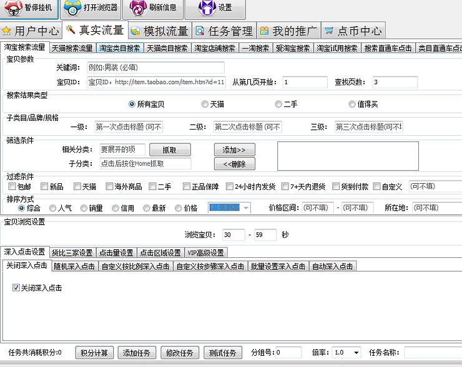Open the 倍率 dropdown
Viewport: 462px width, 367px height.
click(x=356, y=352)
